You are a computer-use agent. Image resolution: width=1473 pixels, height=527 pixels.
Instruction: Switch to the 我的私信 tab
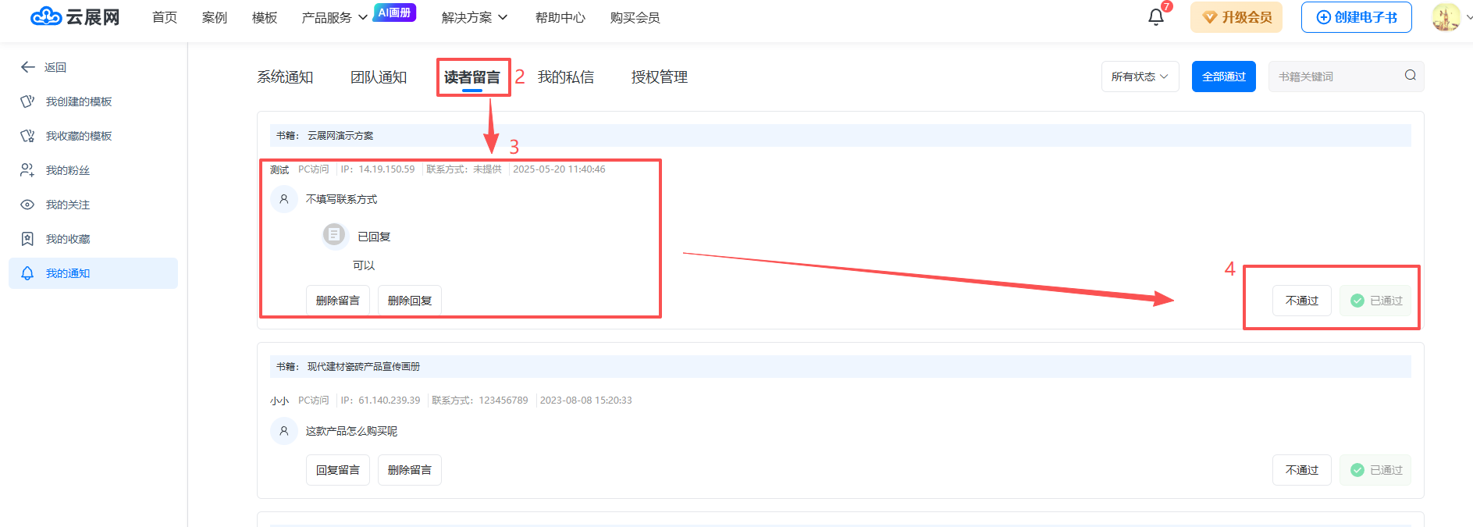[565, 77]
